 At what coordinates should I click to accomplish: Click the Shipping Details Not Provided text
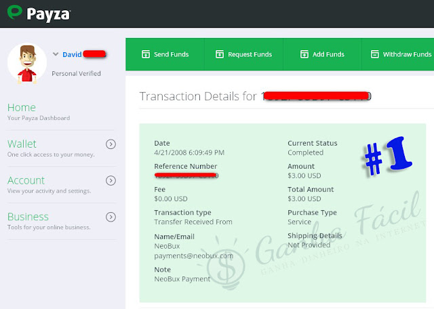pos(309,245)
